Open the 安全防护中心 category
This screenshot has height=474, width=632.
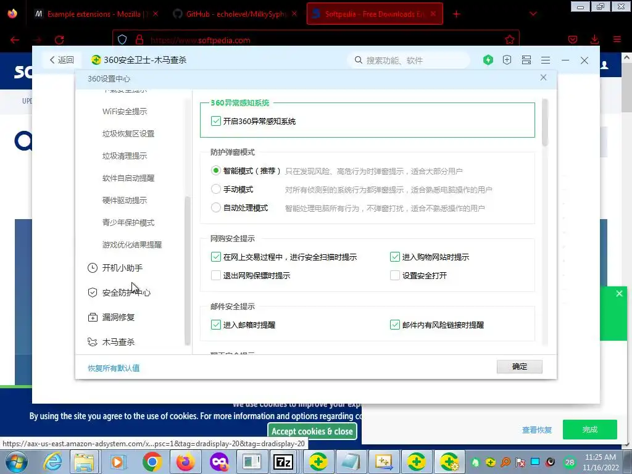pyautogui.click(x=126, y=293)
